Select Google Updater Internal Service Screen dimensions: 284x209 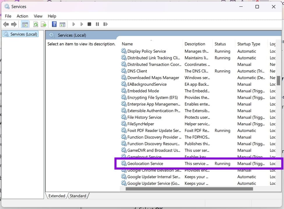pos(198,177)
